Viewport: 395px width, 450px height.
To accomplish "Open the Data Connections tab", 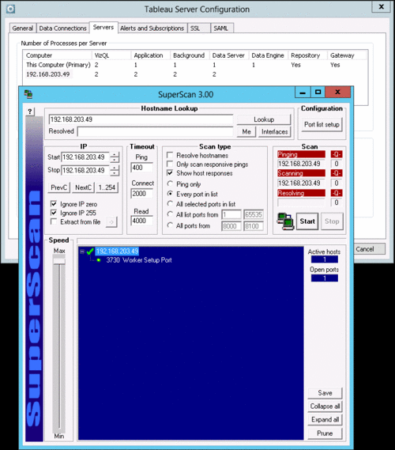I will (62, 28).
